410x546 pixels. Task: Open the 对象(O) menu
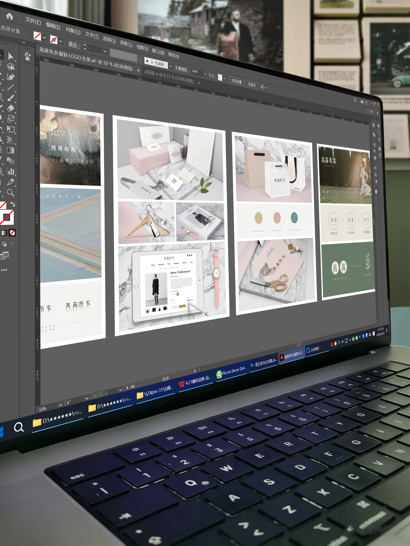73,31
